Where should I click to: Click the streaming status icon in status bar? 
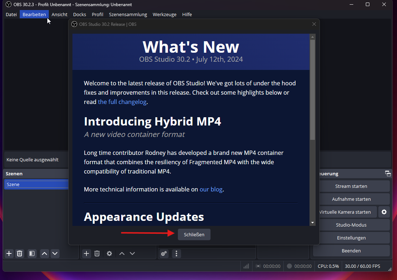coord(258,266)
